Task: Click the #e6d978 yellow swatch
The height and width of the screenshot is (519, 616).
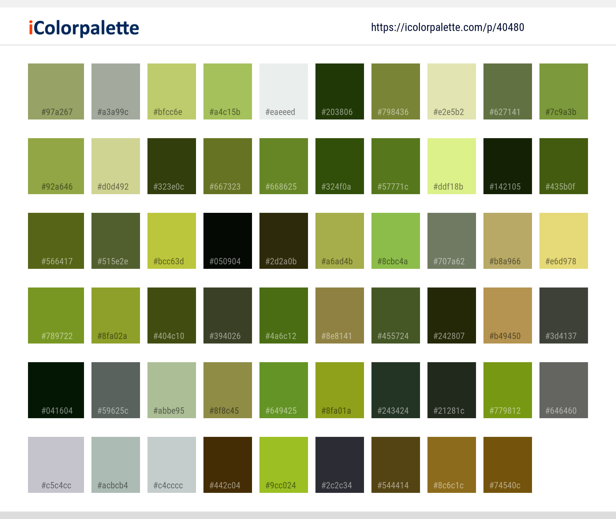Action: (564, 241)
